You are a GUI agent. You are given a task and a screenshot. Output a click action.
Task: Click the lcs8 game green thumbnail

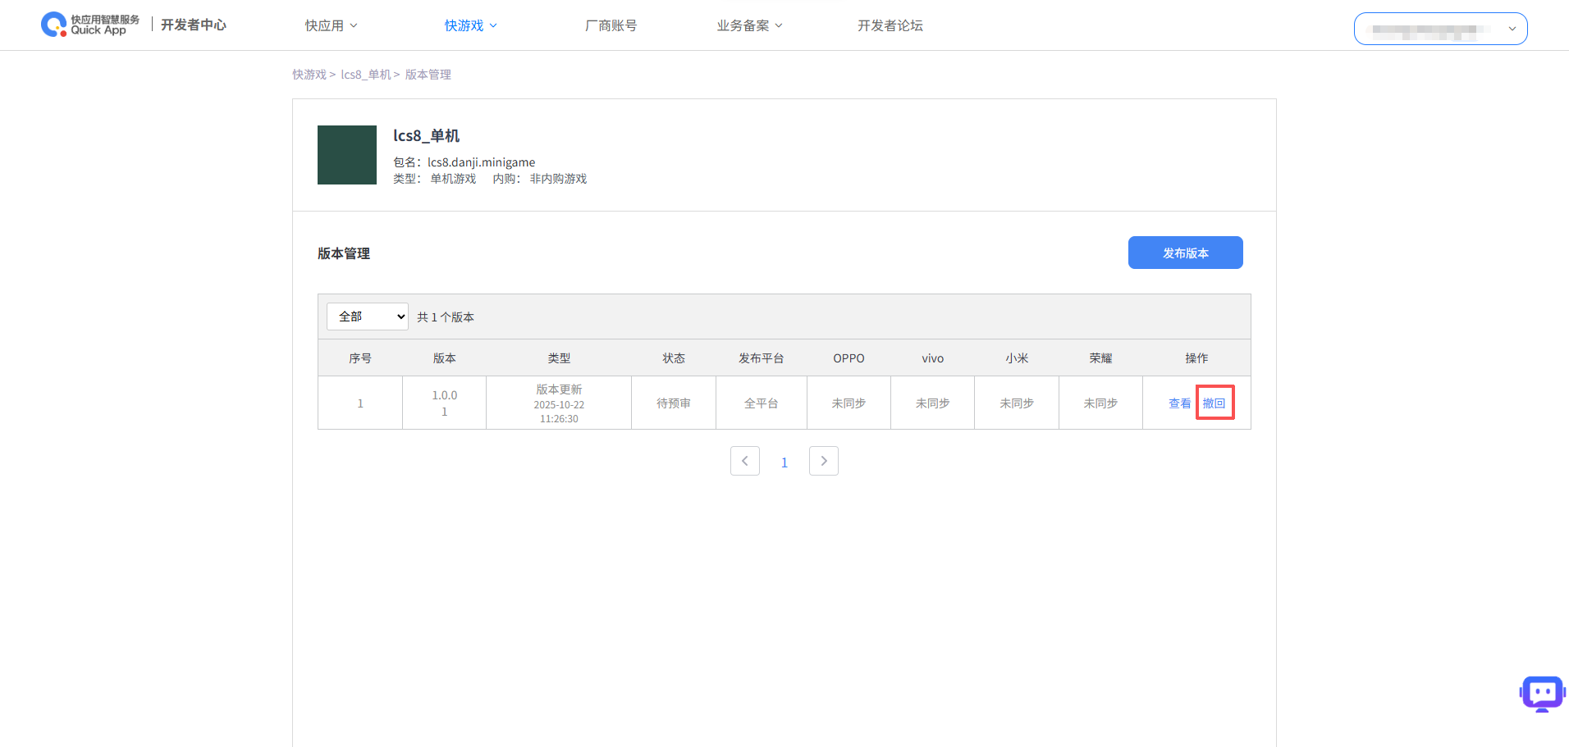[346, 155]
